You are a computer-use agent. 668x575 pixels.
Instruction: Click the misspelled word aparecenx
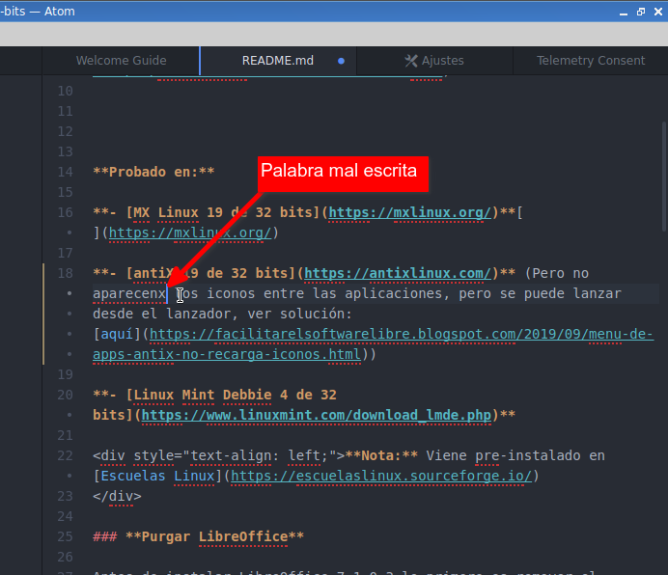[129, 293]
